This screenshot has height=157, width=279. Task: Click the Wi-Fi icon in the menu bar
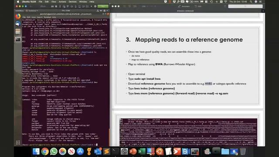[x=226, y=2]
